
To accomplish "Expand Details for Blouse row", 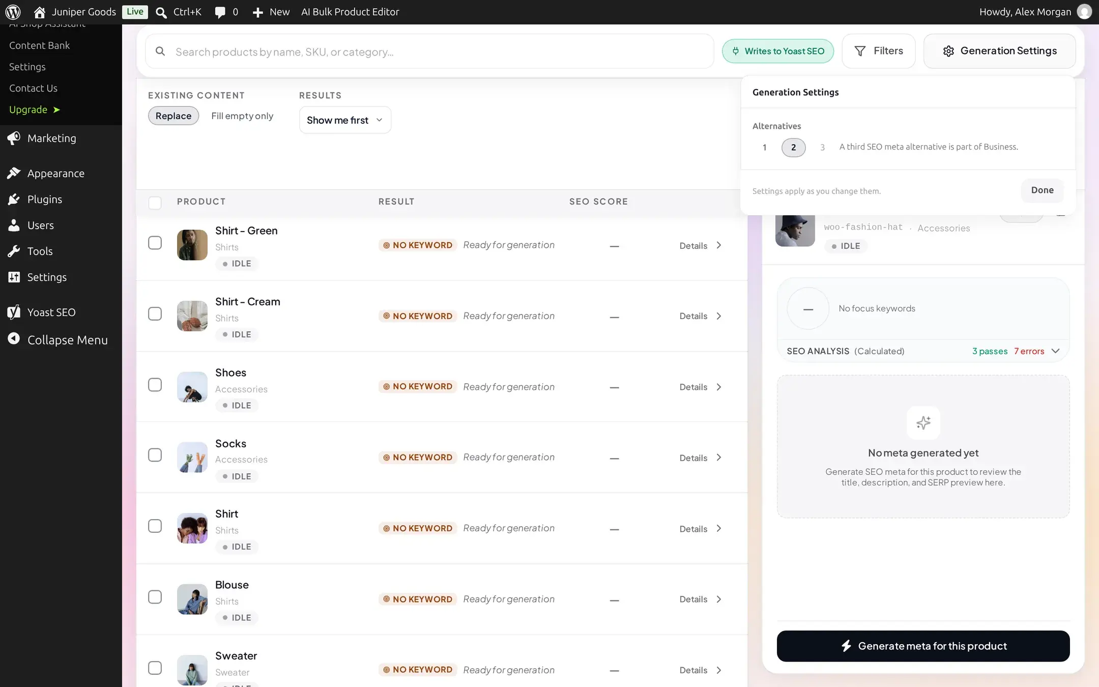I will tap(701, 599).
